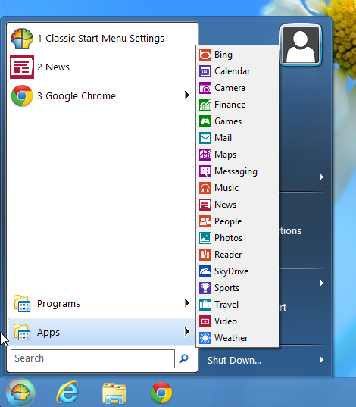Expand the Shut Down options arrow
Screen dimensions: 356x407
coord(322,360)
